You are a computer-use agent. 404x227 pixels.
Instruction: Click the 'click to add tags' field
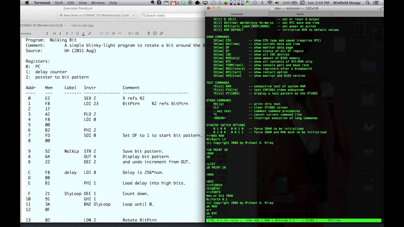82,25
